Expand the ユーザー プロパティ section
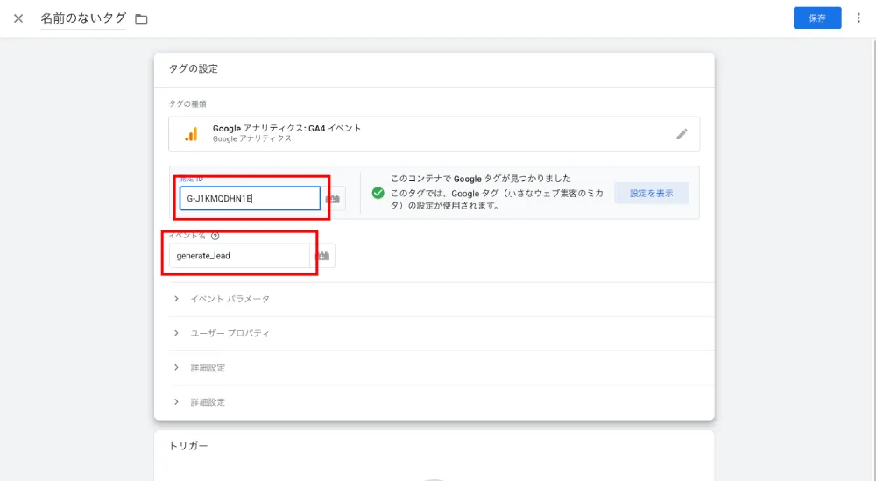Image resolution: width=876 pixels, height=481 pixels. [441, 334]
